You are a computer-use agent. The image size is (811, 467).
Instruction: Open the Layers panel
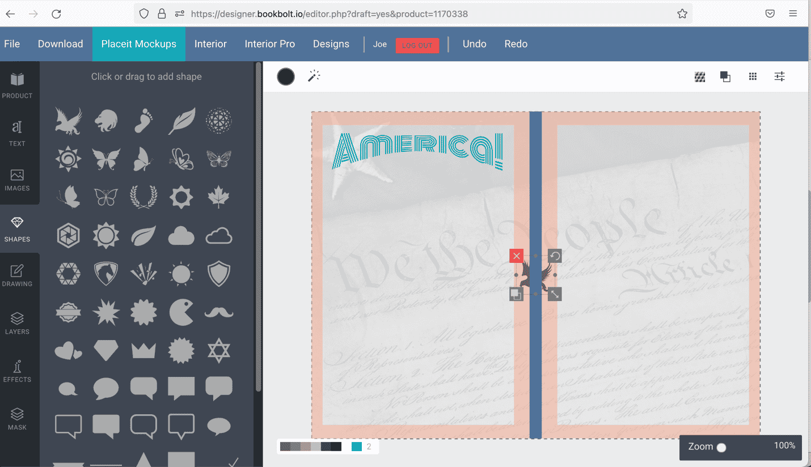coord(17,323)
